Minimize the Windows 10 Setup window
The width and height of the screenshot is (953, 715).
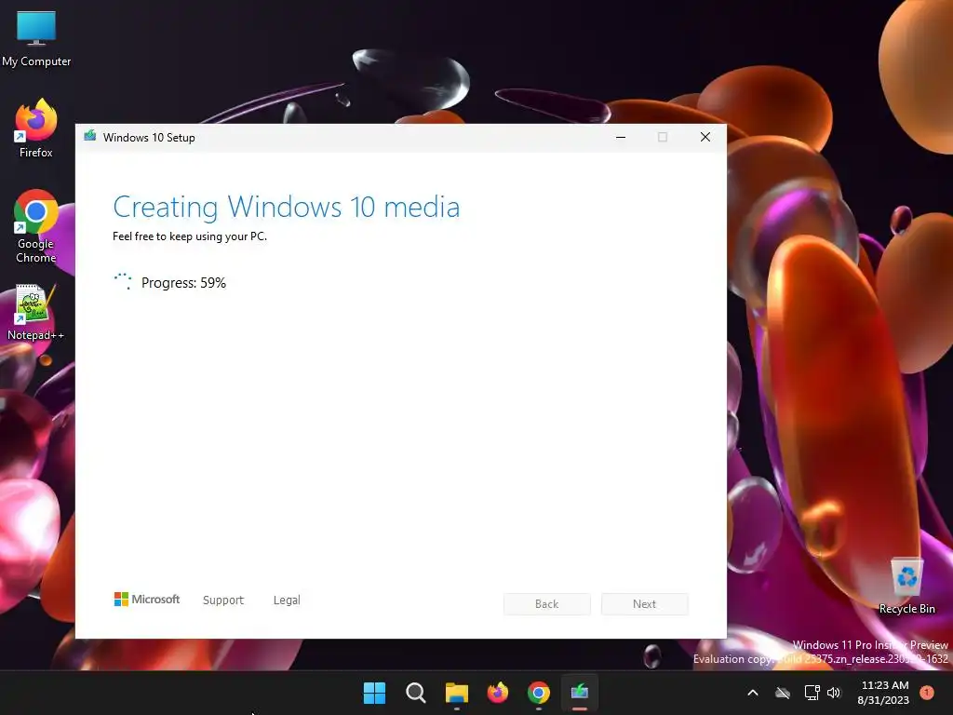pos(621,138)
